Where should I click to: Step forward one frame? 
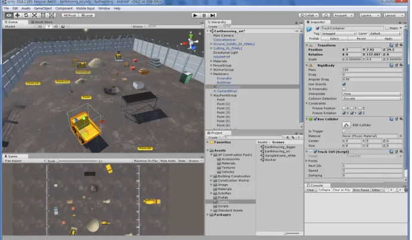213,15
